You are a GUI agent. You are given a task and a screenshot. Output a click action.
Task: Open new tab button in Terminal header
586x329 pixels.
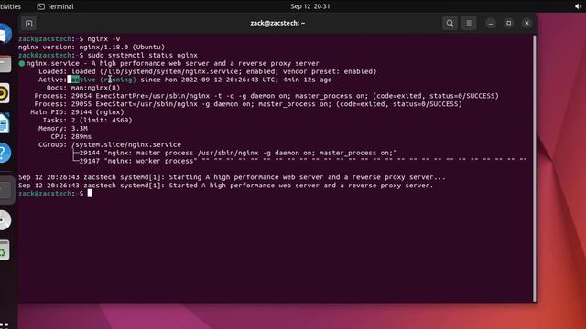[x=28, y=23]
